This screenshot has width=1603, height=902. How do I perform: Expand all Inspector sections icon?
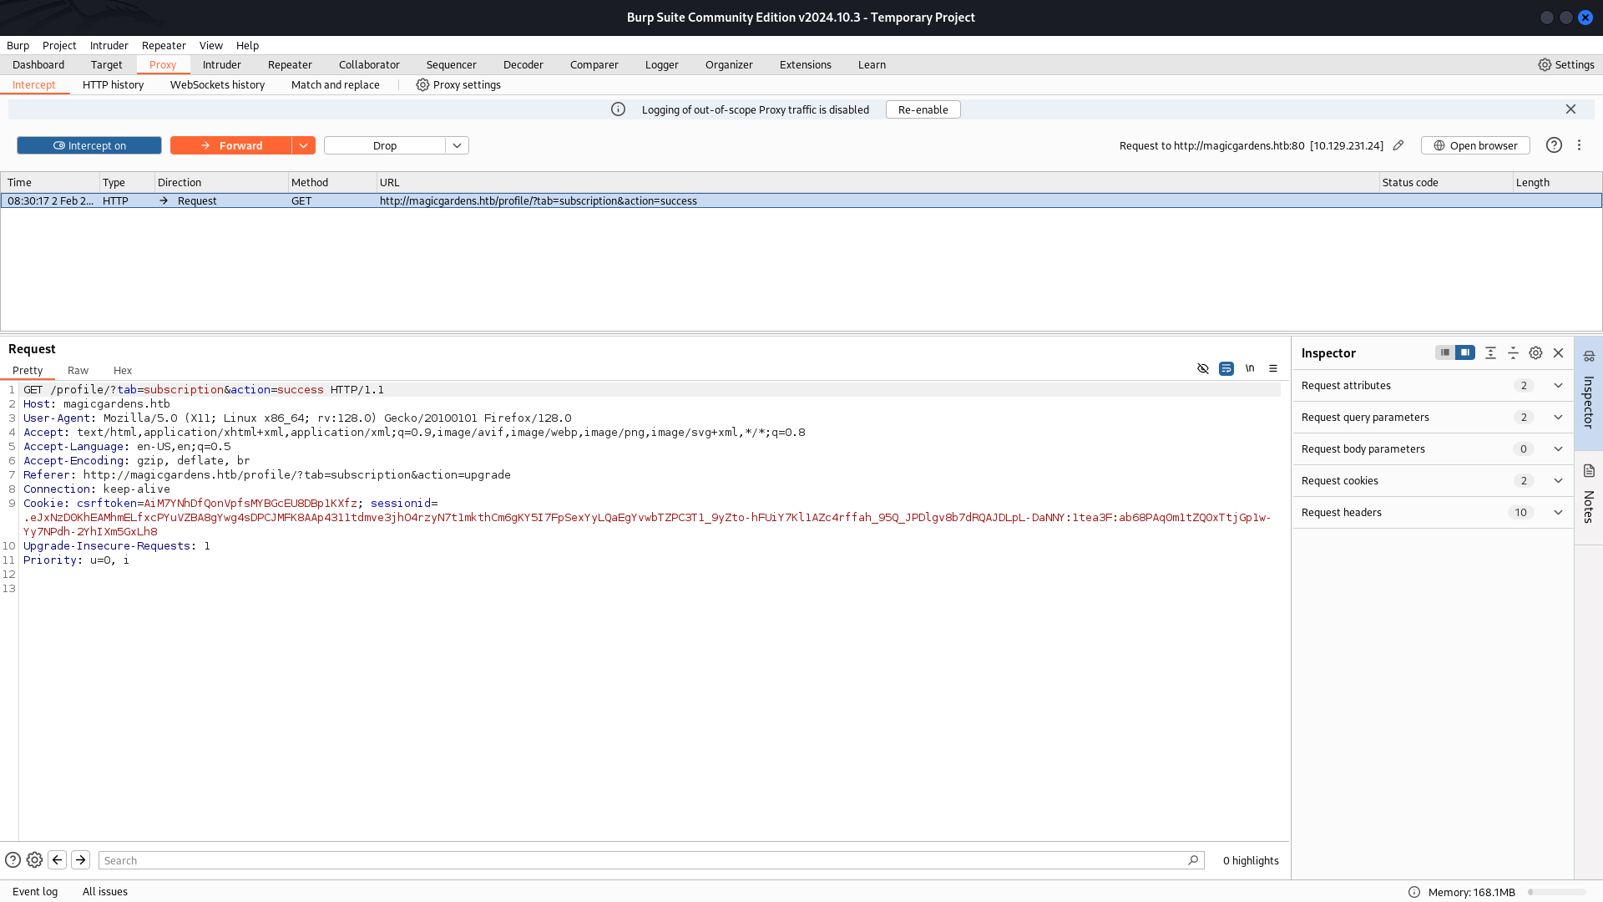[1490, 353]
